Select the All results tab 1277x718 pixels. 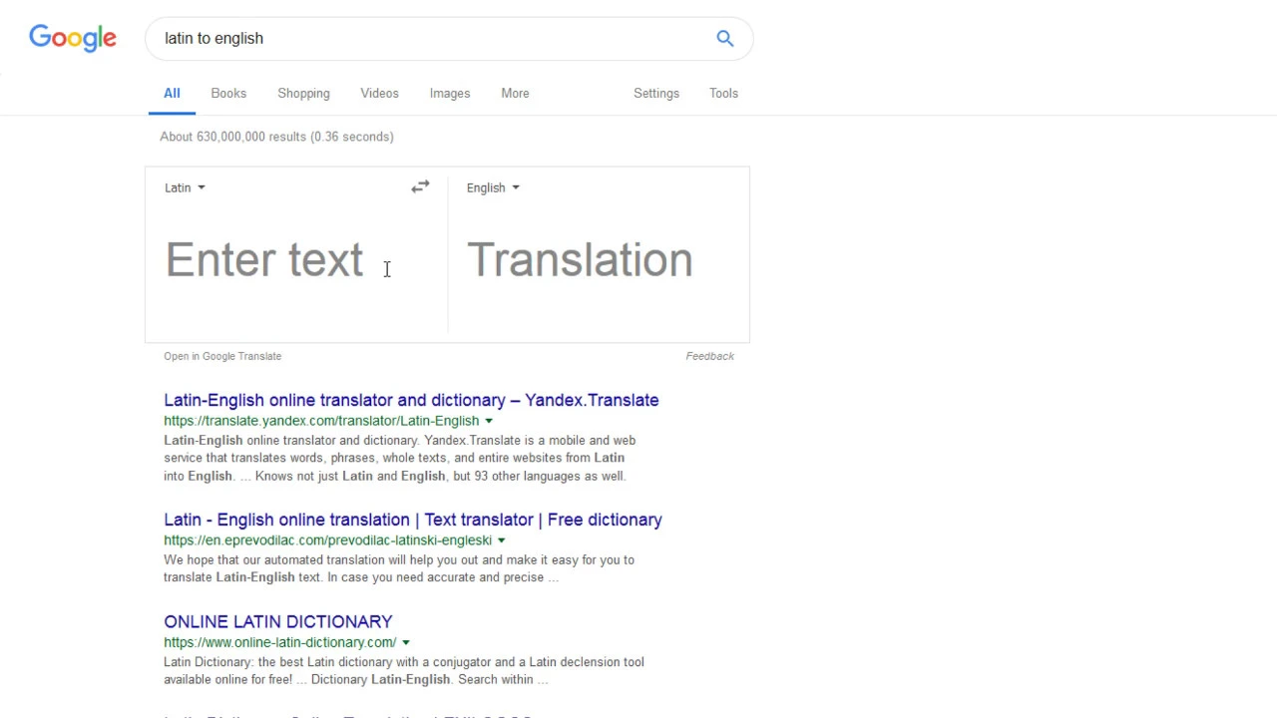coord(172,93)
